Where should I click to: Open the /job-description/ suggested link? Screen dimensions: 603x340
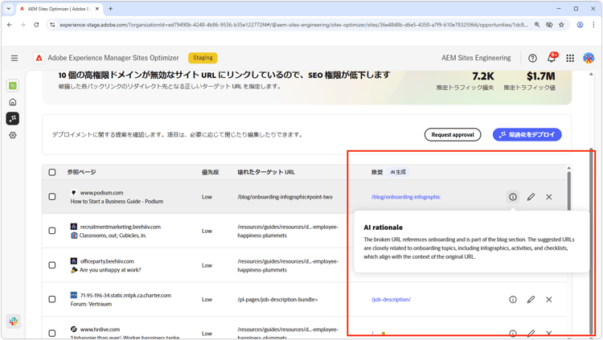(391, 300)
